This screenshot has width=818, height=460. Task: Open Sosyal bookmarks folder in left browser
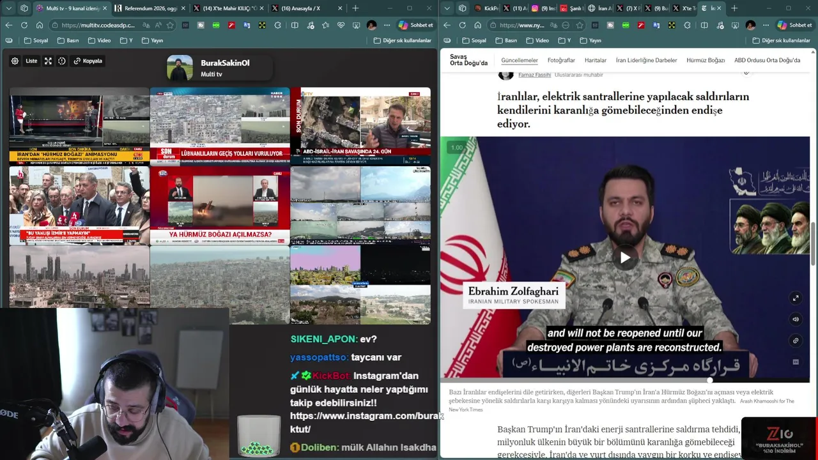click(x=36, y=40)
